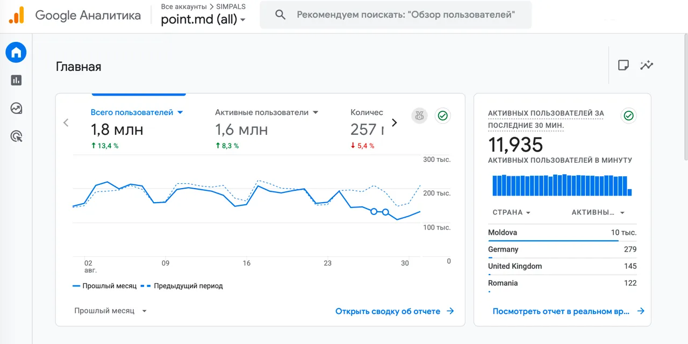
Task: Click the 8,3 % growth indicator
Action: (227, 146)
